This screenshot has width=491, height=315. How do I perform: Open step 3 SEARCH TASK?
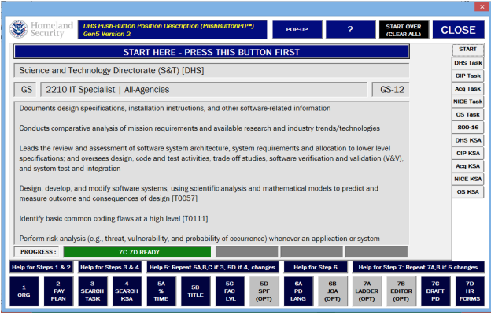(x=93, y=290)
